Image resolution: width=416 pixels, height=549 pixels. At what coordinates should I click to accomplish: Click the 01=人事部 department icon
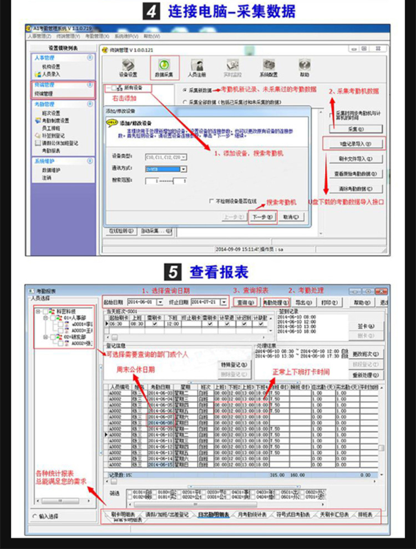(x=60, y=318)
